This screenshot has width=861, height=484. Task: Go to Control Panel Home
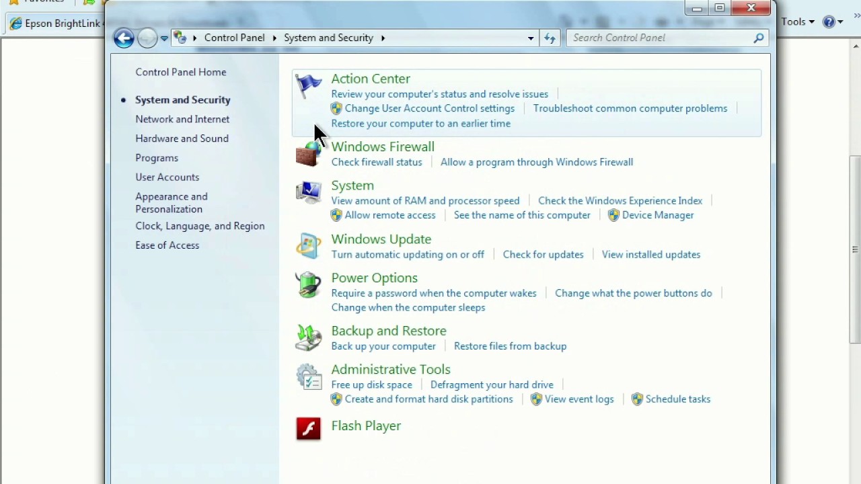click(x=181, y=72)
